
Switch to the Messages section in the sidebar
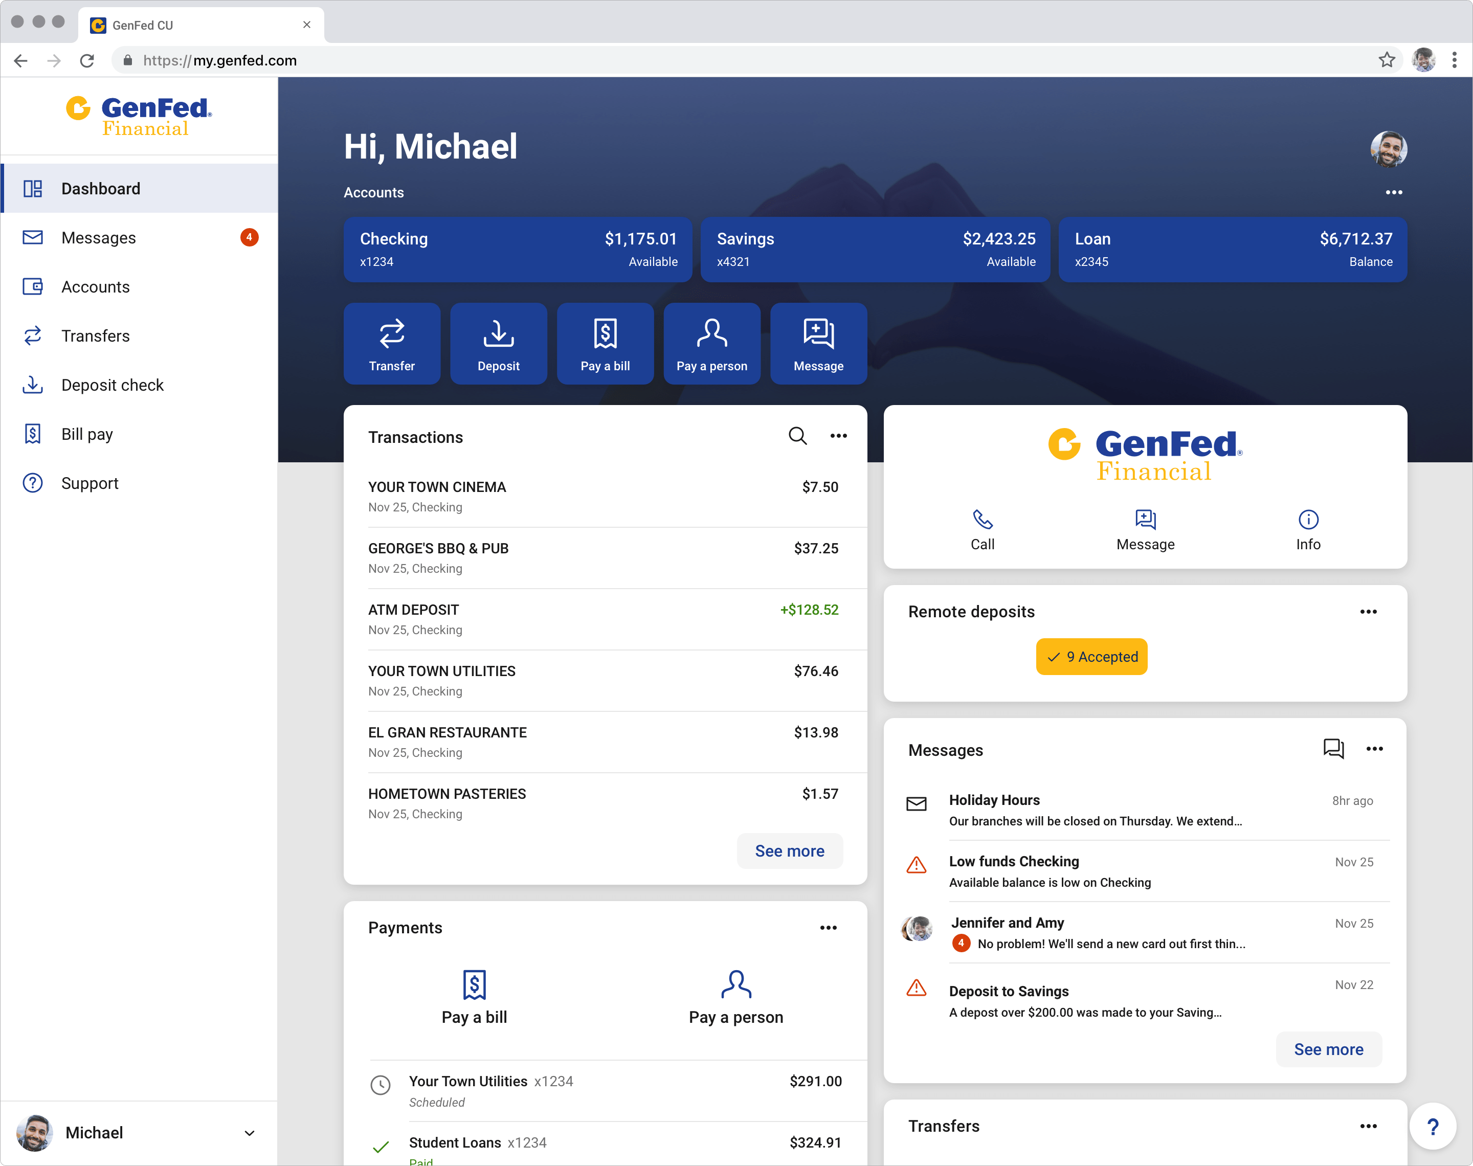pos(98,238)
